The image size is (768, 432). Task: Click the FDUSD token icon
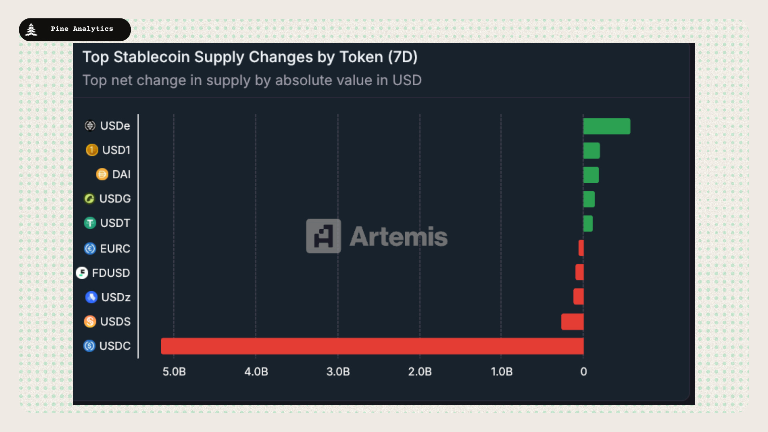click(x=82, y=273)
